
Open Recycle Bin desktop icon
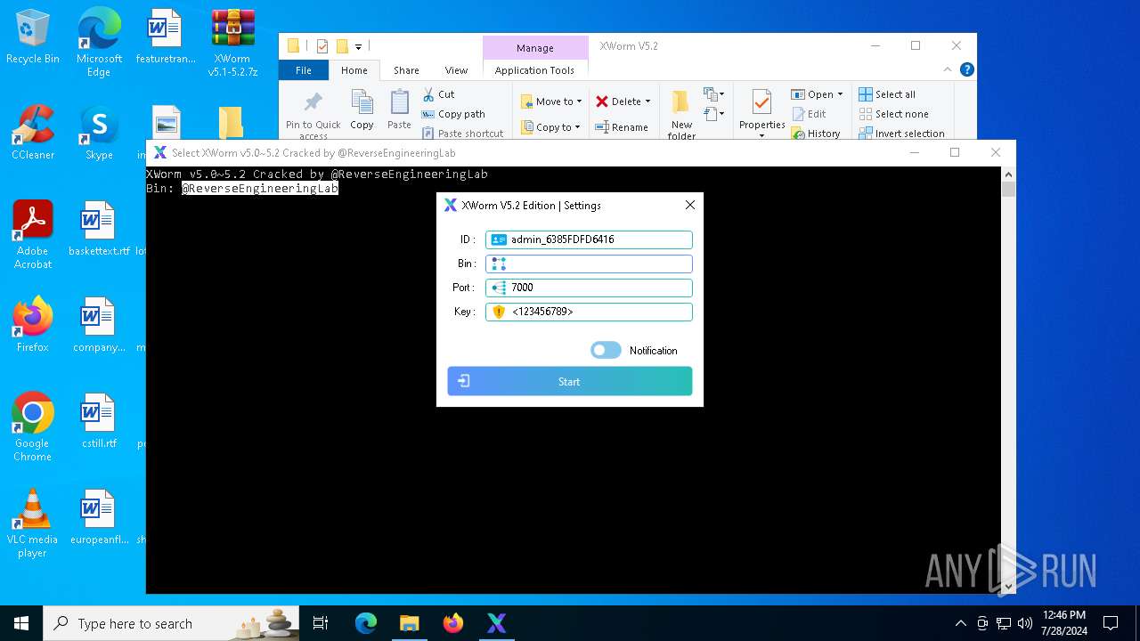point(33,37)
